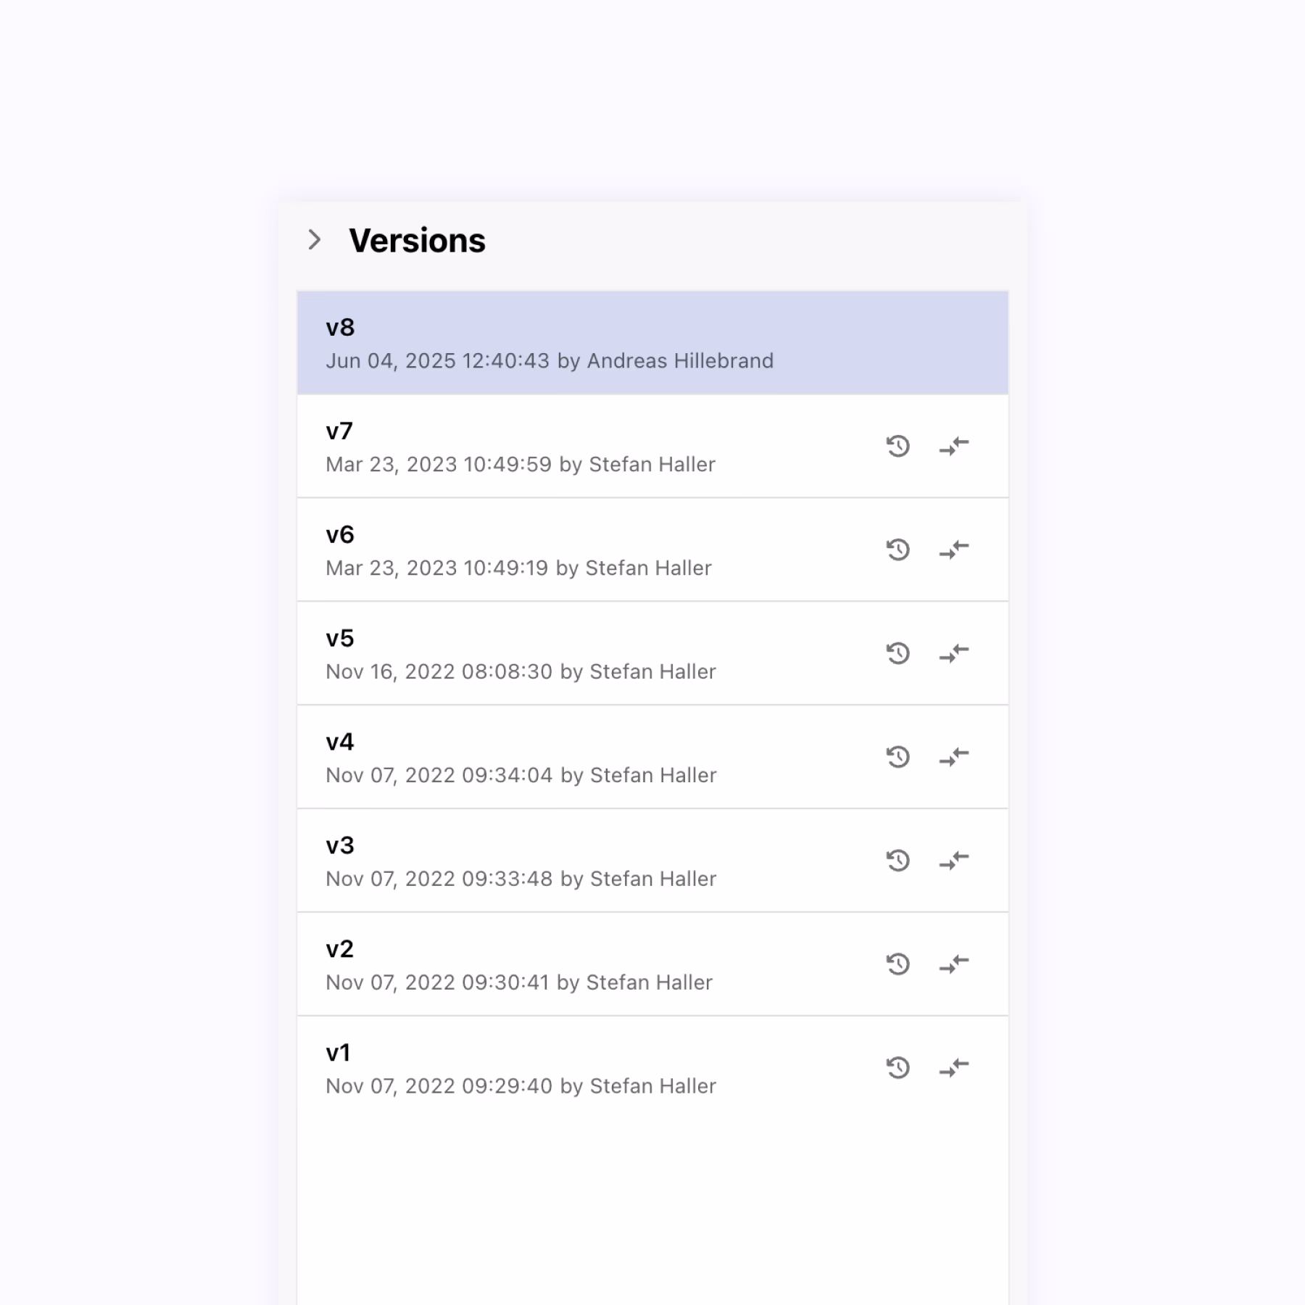The width and height of the screenshot is (1305, 1305).
Task: Restore version v1 using history icon
Action: [898, 1068]
